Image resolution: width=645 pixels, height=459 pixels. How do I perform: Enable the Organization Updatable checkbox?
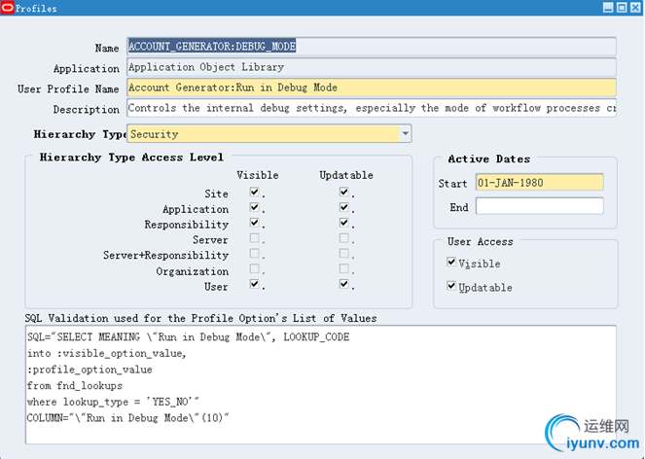[x=343, y=270]
